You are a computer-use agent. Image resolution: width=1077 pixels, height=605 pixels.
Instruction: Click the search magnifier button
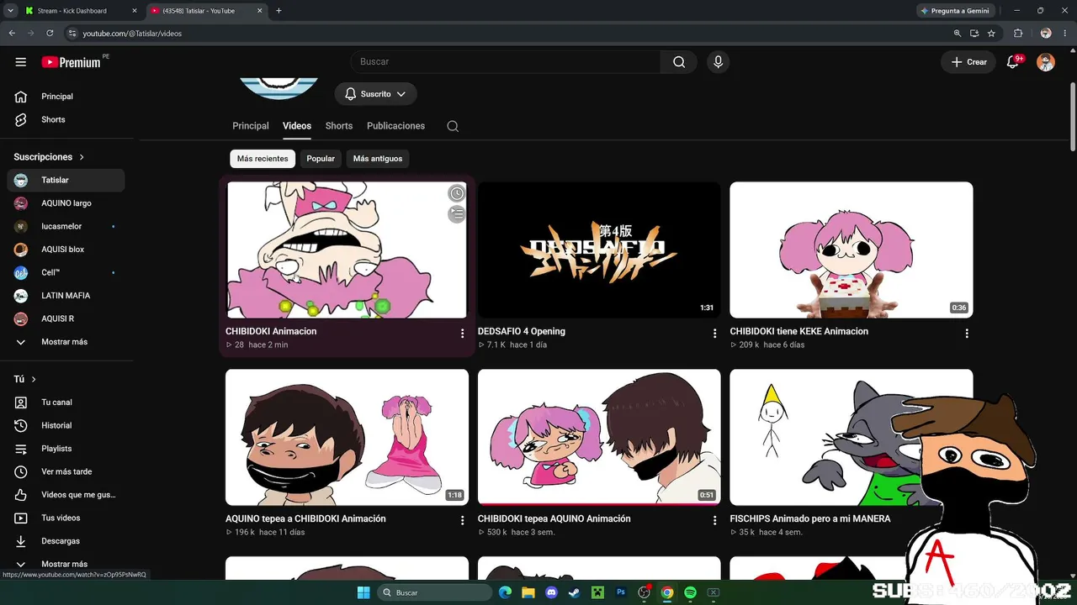679,62
